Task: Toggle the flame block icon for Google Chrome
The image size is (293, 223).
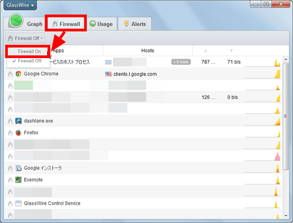Action: [x=10, y=74]
